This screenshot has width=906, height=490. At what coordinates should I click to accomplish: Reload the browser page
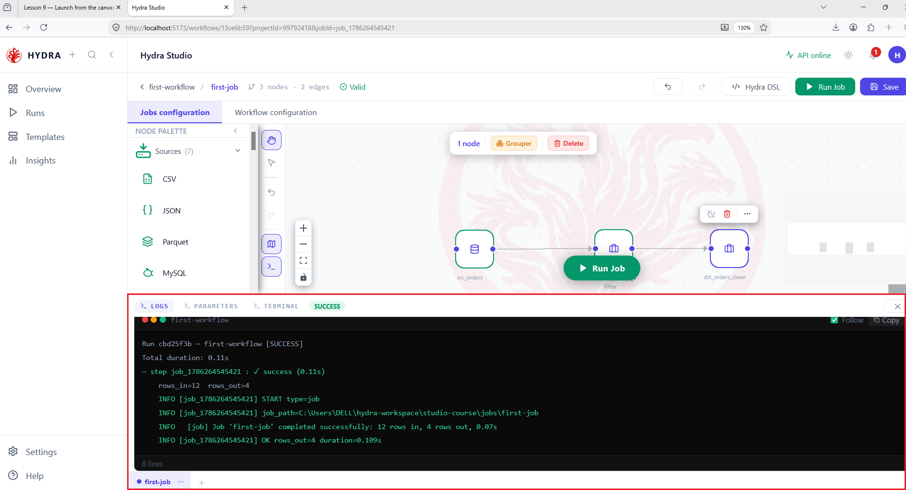[x=44, y=27]
